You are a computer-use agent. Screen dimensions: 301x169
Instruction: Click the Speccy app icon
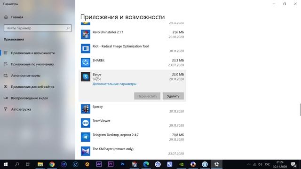pos(86,109)
